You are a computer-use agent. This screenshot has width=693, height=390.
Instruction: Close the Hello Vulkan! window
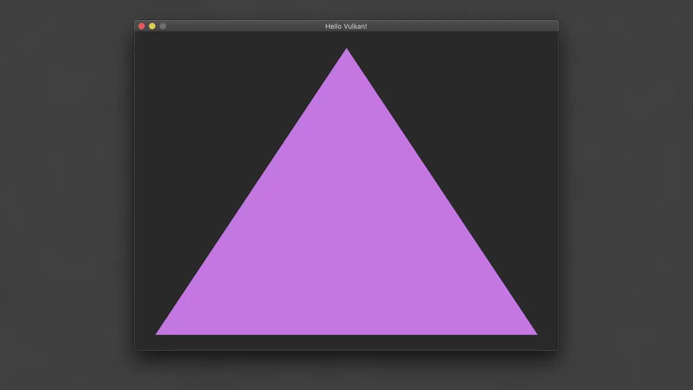click(142, 26)
